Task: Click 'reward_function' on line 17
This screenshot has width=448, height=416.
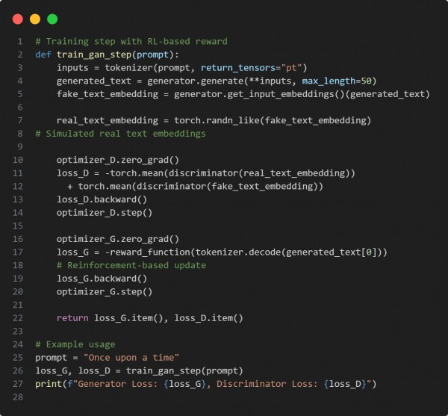Action: 150,252
